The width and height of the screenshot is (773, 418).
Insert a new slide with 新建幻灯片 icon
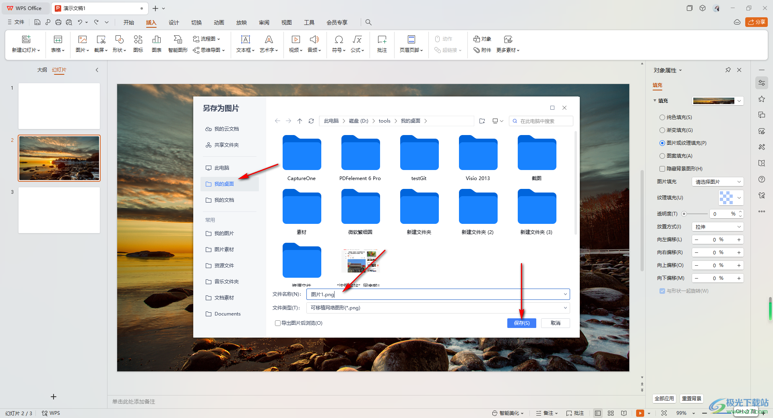pyautogui.click(x=26, y=39)
